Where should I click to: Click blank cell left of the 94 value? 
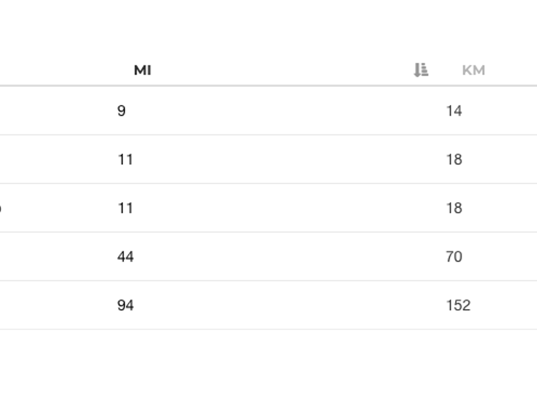(x=58, y=305)
